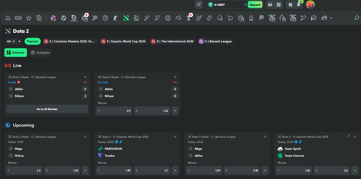Select the Cricket bat sport icon

(x=157, y=18)
